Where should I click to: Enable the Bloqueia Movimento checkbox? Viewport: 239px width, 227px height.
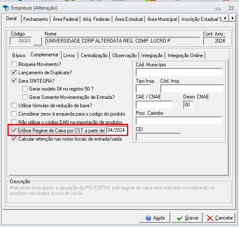click(14, 64)
